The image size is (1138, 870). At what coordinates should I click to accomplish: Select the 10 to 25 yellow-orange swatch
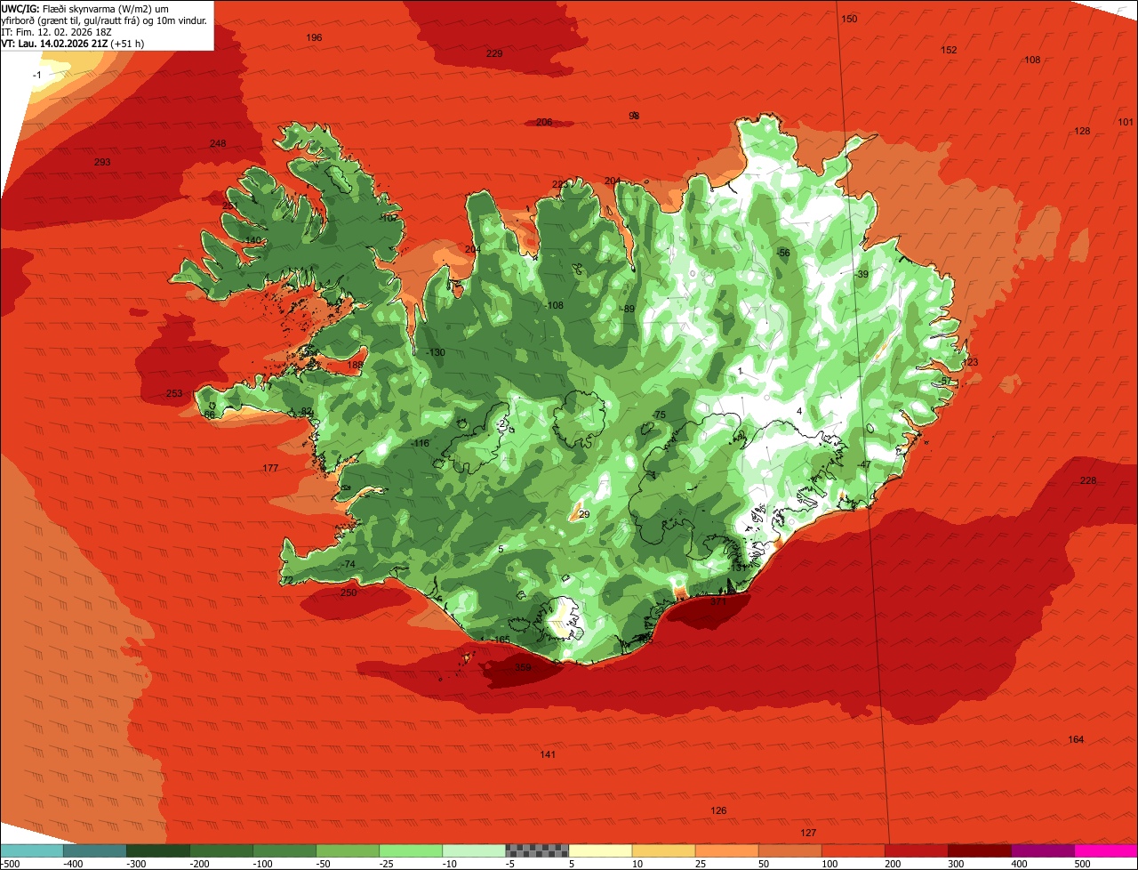coord(663,850)
